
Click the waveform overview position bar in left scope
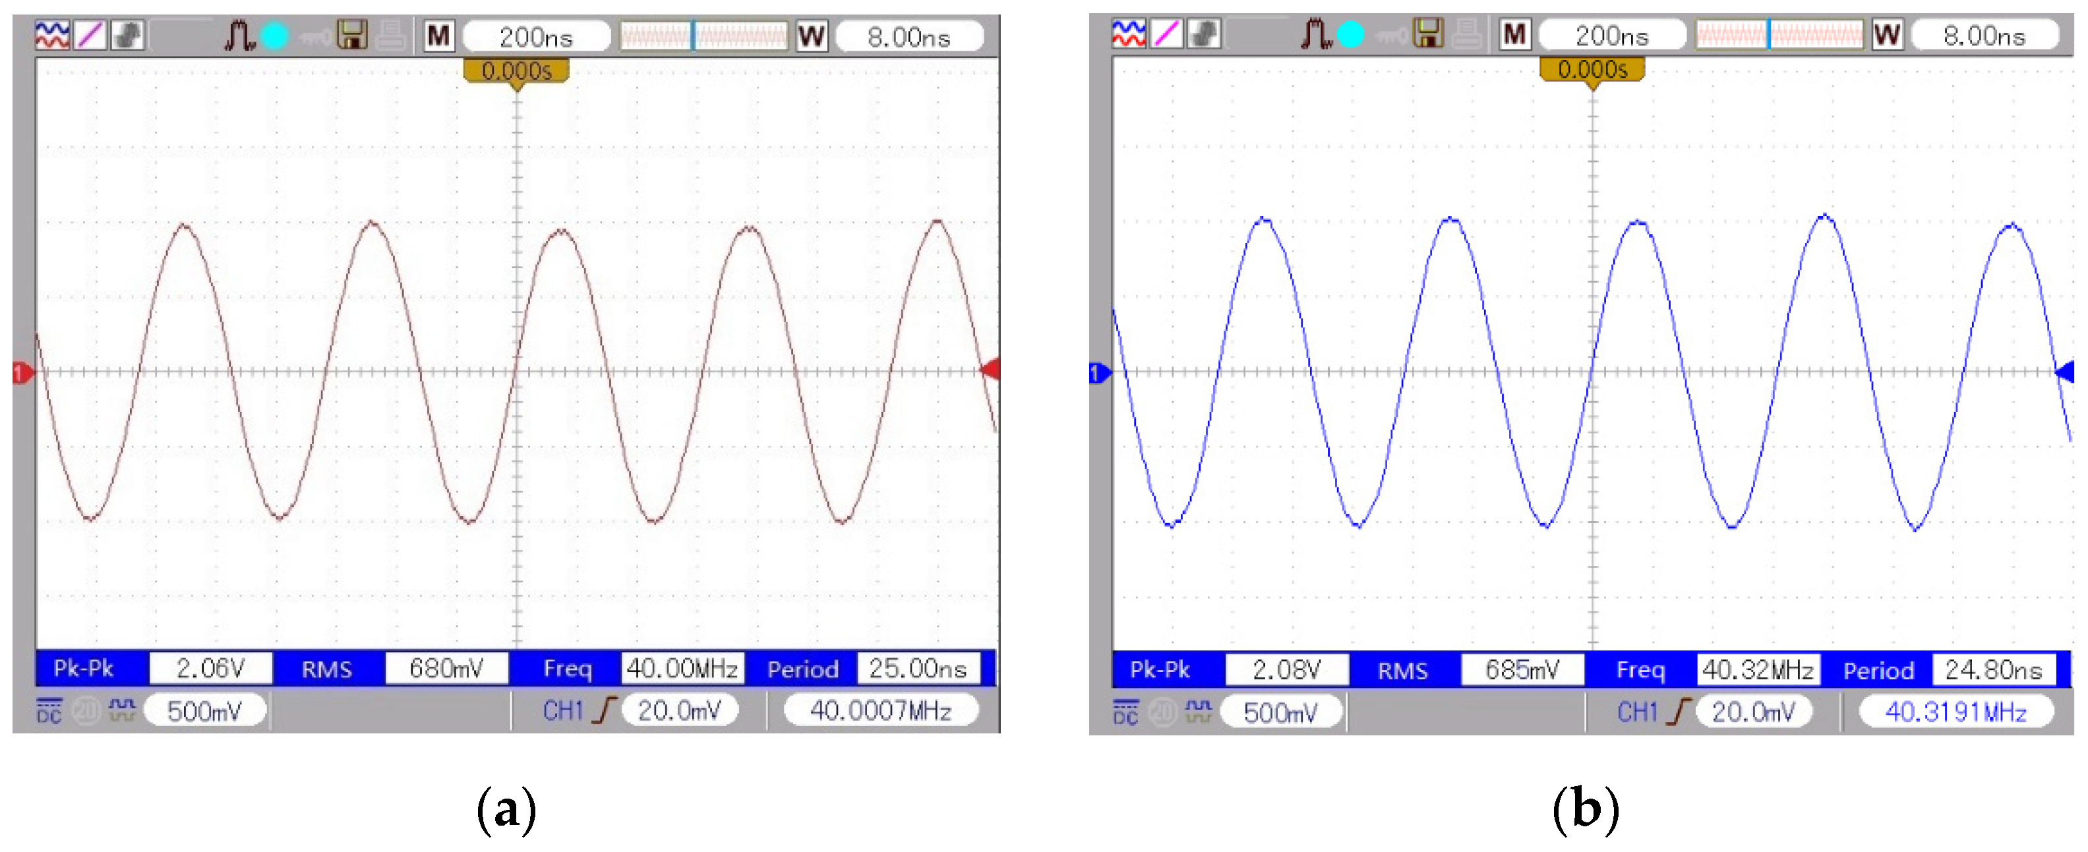click(x=703, y=36)
